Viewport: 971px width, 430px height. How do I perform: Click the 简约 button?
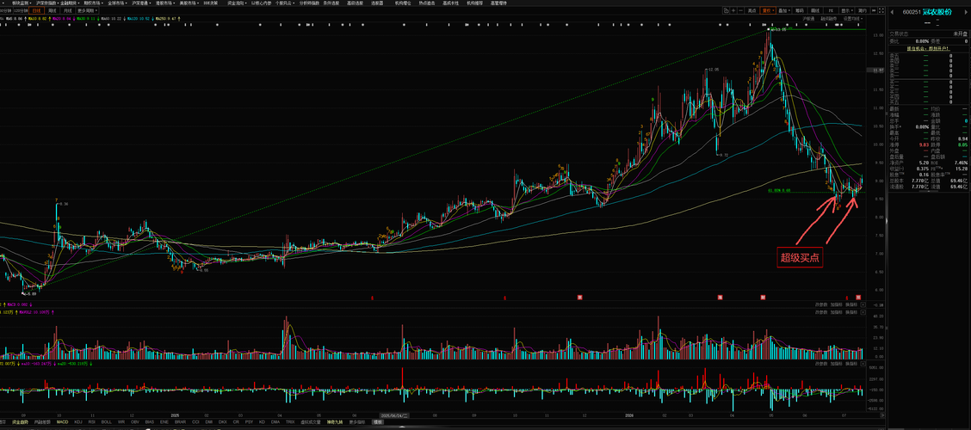coord(863,10)
